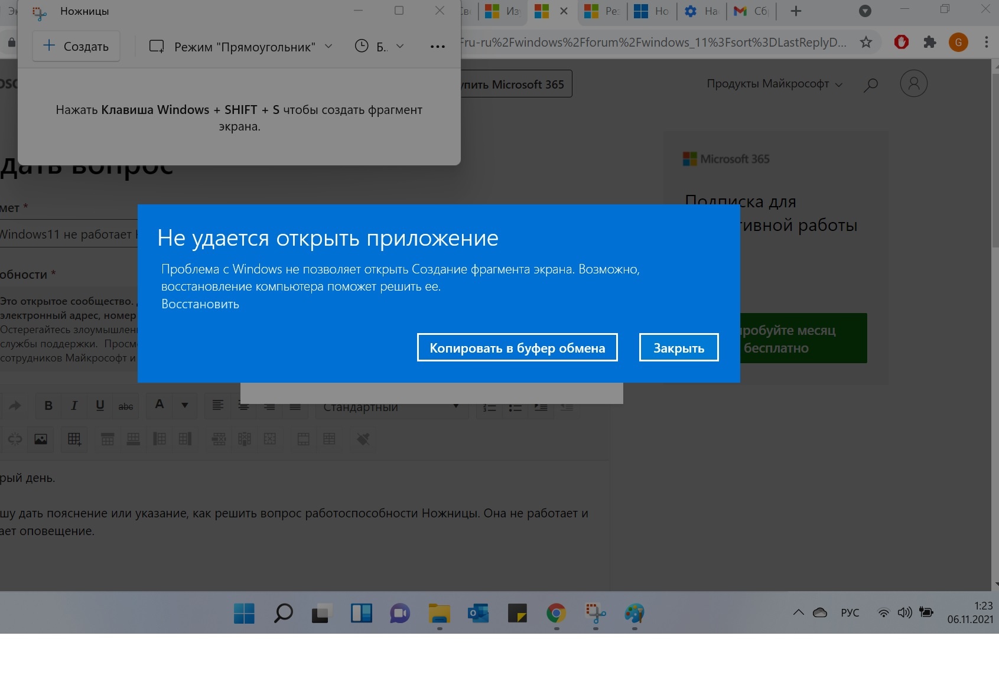
Task: Insert an image in the editor
Action: [x=41, y=439]
